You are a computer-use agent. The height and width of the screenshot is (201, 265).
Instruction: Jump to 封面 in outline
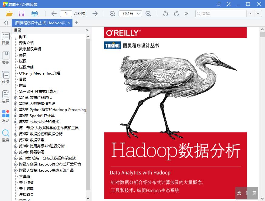(23, 37)
